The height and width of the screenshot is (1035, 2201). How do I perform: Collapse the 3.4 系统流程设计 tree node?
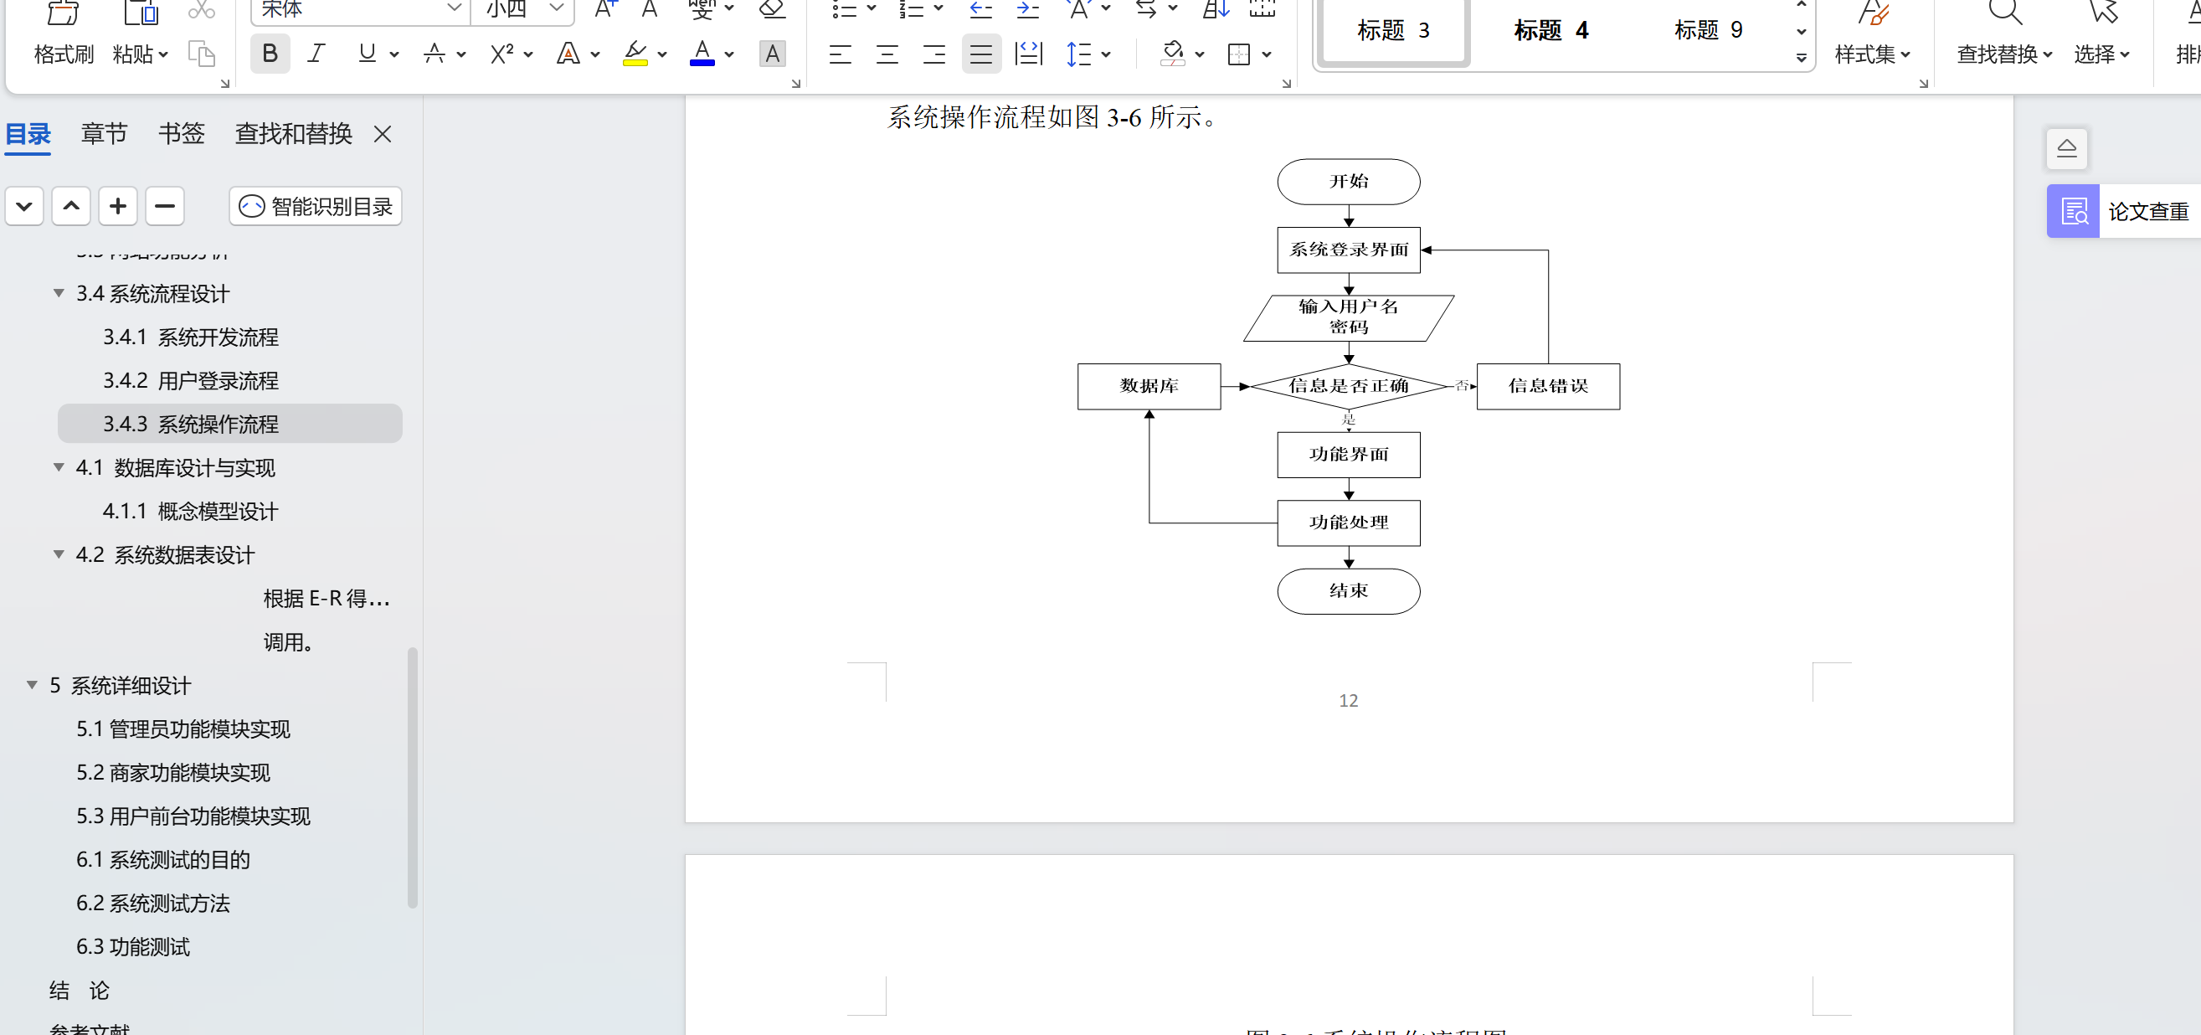(x=59, y=293)
